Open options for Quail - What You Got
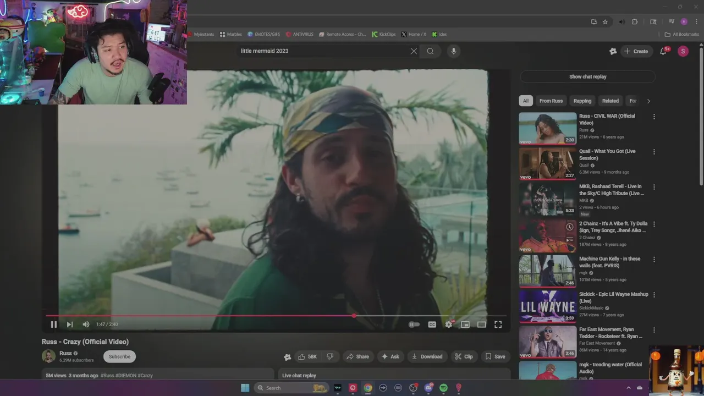Image resolution: width=704 pixels, height=396 pixels. [x=654, y=152]
